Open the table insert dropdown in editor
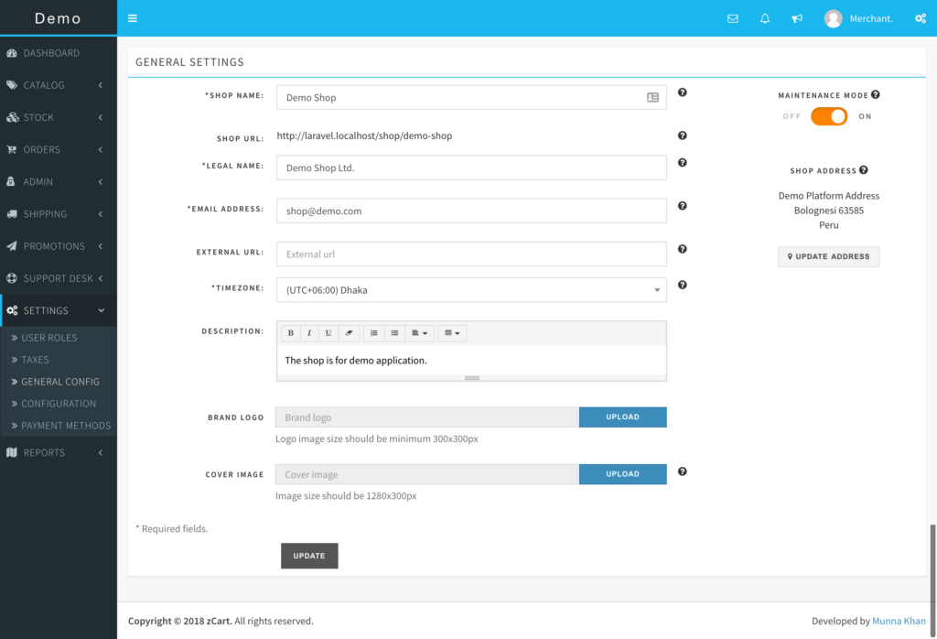Screen dimensions: 937x639 (x=452, y=333)
